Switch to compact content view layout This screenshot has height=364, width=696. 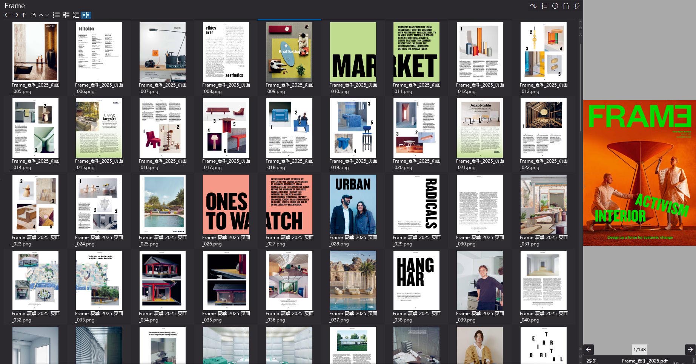[x=75, y=15]
